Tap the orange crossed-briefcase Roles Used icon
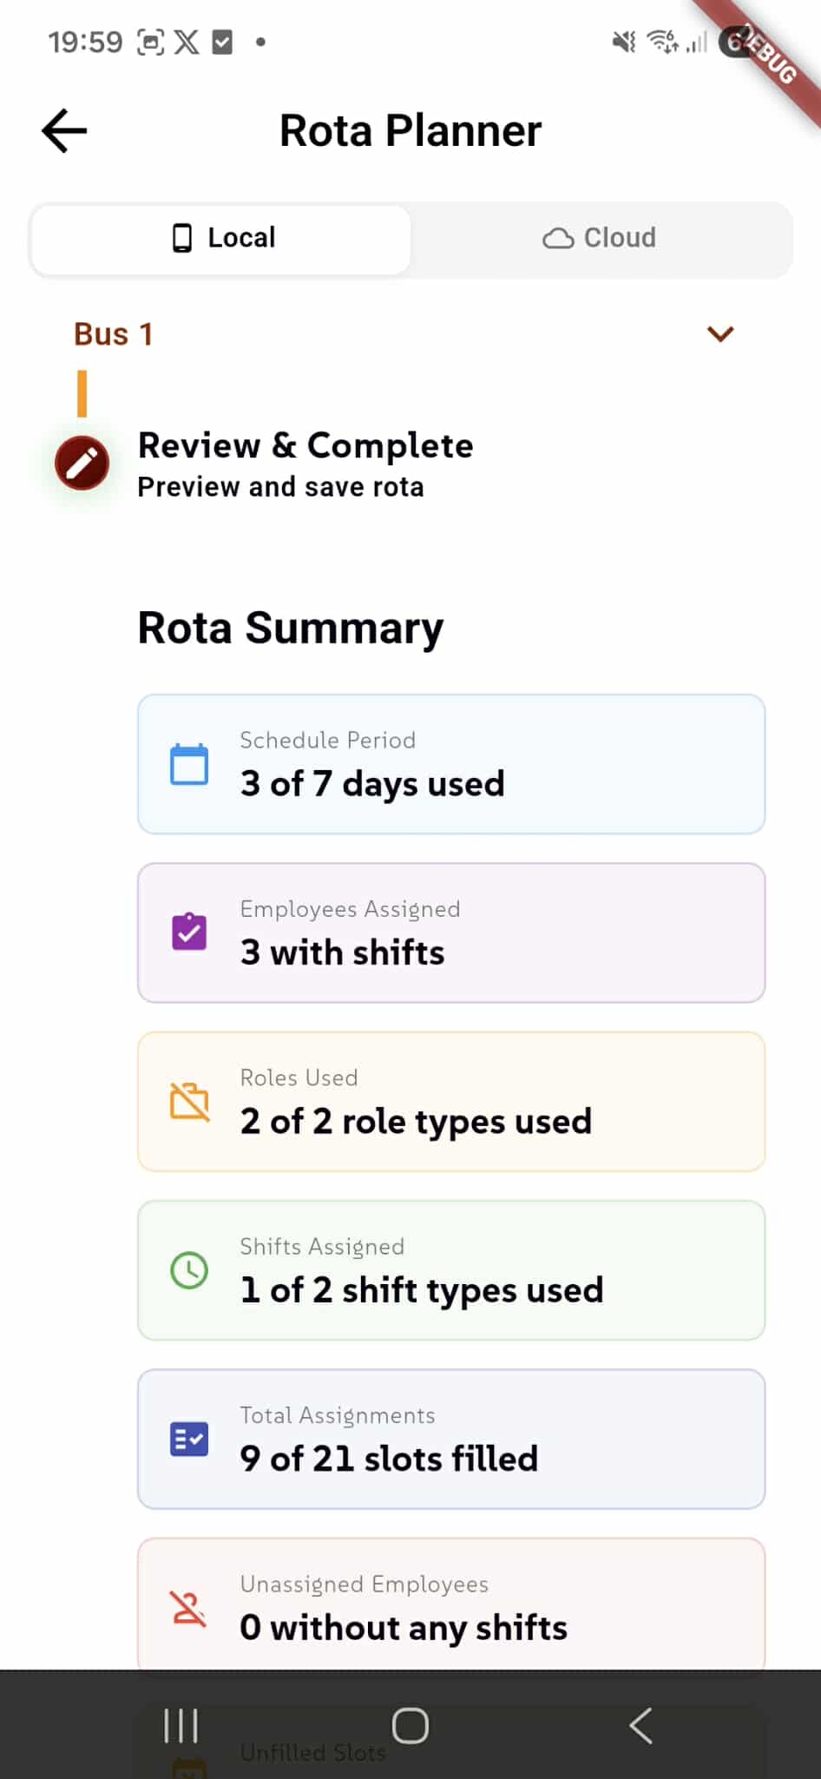The width and height of the screenshot is (821, 1779). [188, 1101]
